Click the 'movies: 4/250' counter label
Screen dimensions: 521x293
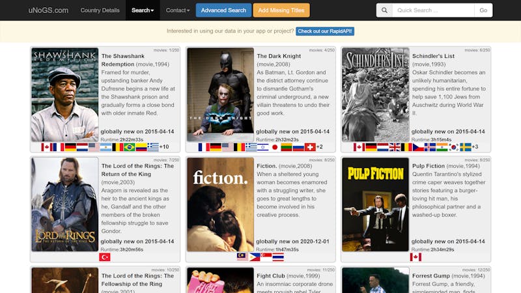coord(322,50)
